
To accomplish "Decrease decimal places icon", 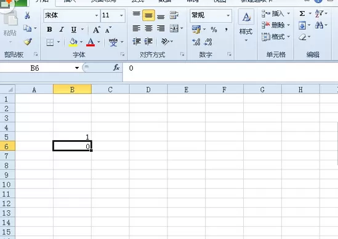I will [x=208, y=42].
